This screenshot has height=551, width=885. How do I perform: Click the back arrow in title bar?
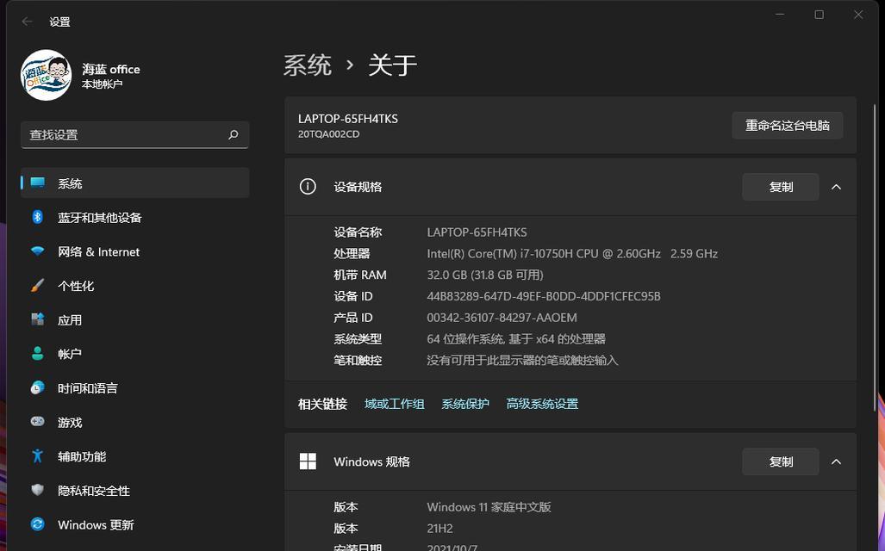click(27, 22)
